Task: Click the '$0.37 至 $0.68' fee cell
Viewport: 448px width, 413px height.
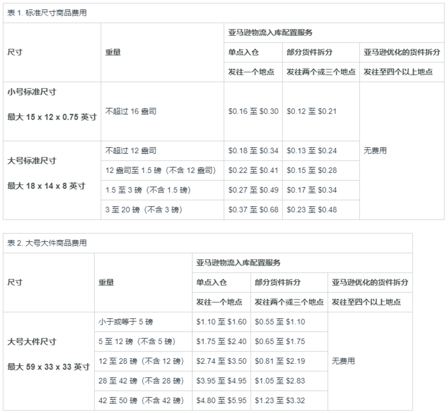Action: point(253,210)
